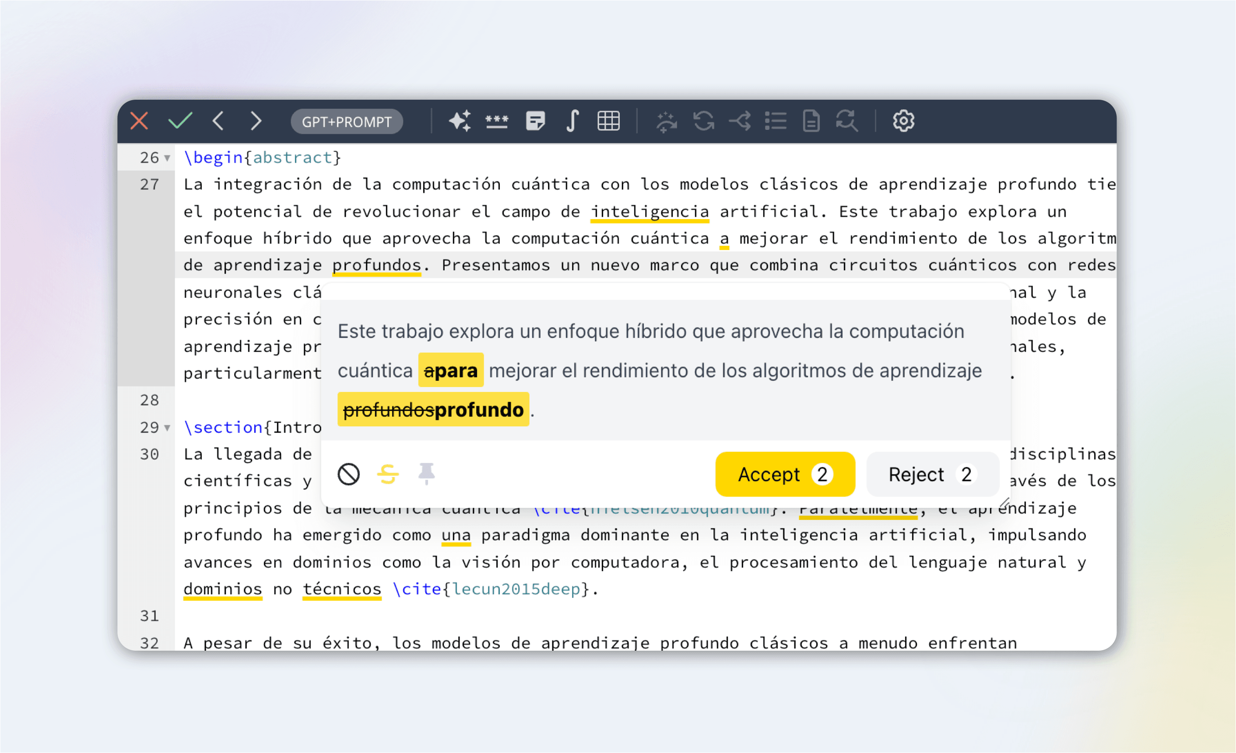The height and width of the screenshot is (753, 1236).
Task: Go to next suggestion with right chevron
Action: [256, 121]
